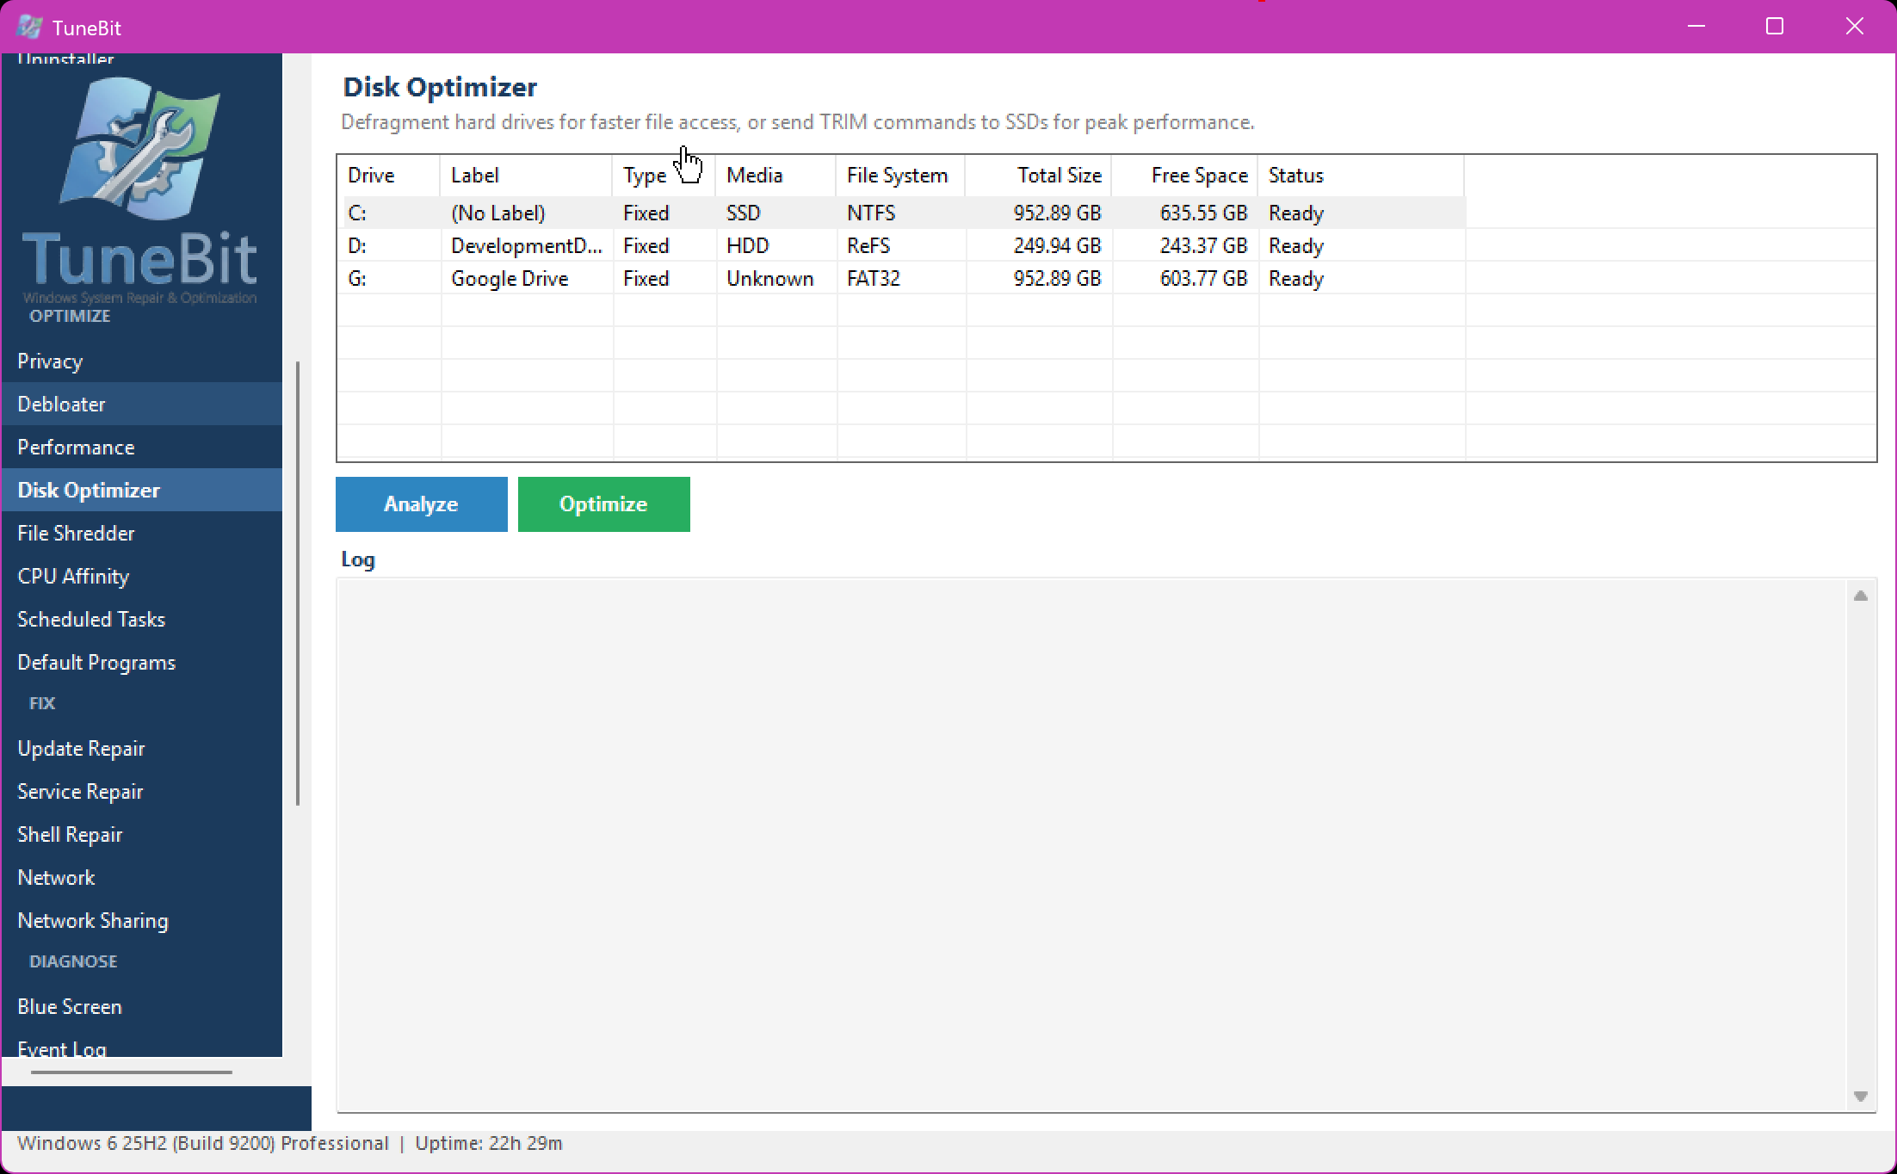Click the sidebar horizontal scrollbar thumb
The height and width of the screenshot is (1174, 1897).
(x=132, y=1072)
